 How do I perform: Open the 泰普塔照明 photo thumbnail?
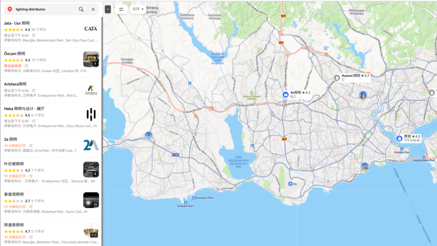point(91,200)
